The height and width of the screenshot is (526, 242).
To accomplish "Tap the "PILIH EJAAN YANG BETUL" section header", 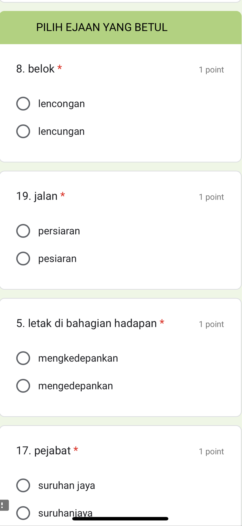I will (102, 27).
